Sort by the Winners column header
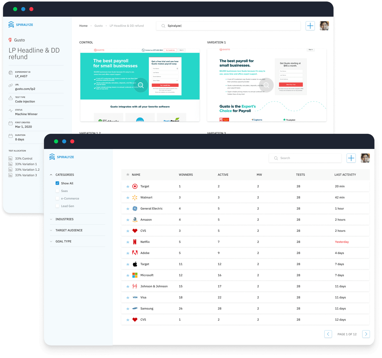Viewport: 382px width, 358px height. (x=186, y=175)
